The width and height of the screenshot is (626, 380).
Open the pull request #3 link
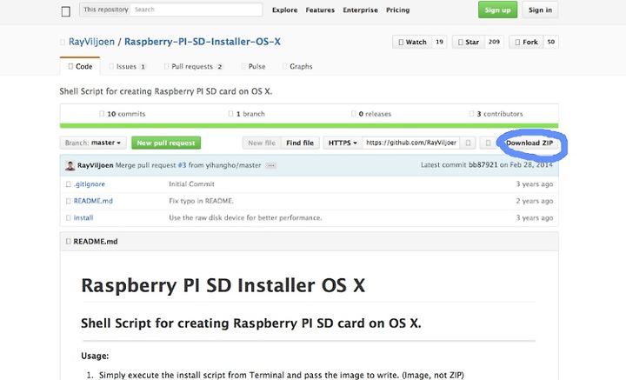click(182, 165)
